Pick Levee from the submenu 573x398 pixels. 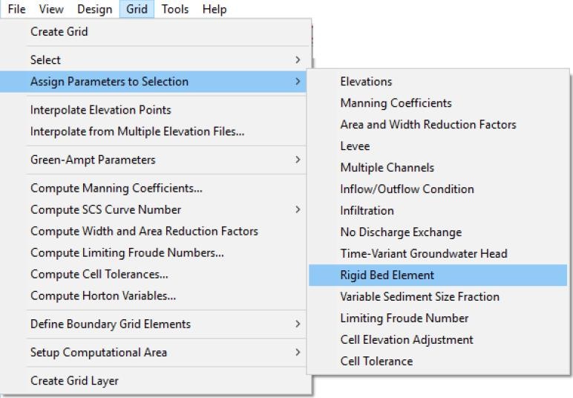coord(355,146)
